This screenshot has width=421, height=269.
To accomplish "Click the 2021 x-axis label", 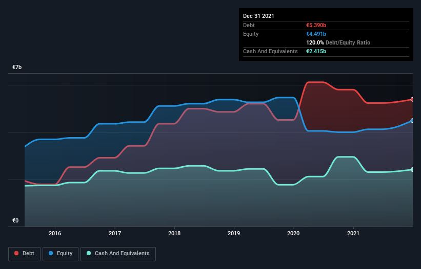I will (x=353, y=233).
